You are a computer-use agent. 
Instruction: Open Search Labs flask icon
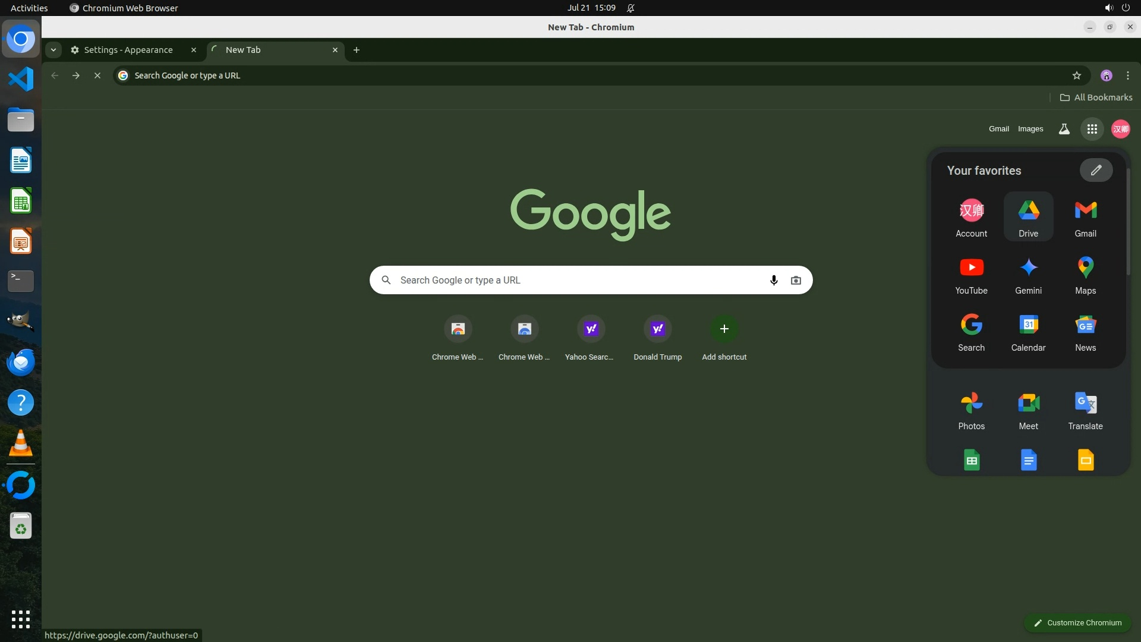tap(1064, 129)
